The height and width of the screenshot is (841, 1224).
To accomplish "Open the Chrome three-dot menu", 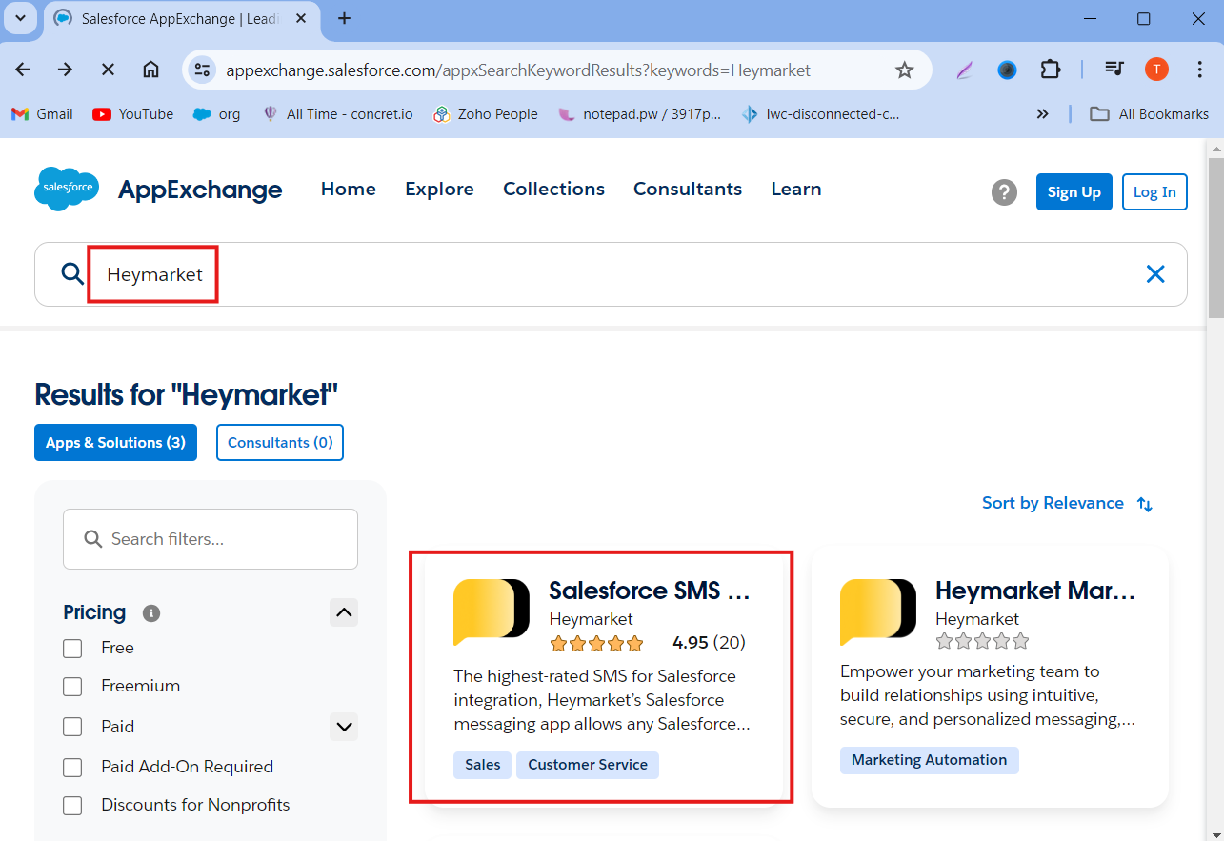I will pos(1200,70).
